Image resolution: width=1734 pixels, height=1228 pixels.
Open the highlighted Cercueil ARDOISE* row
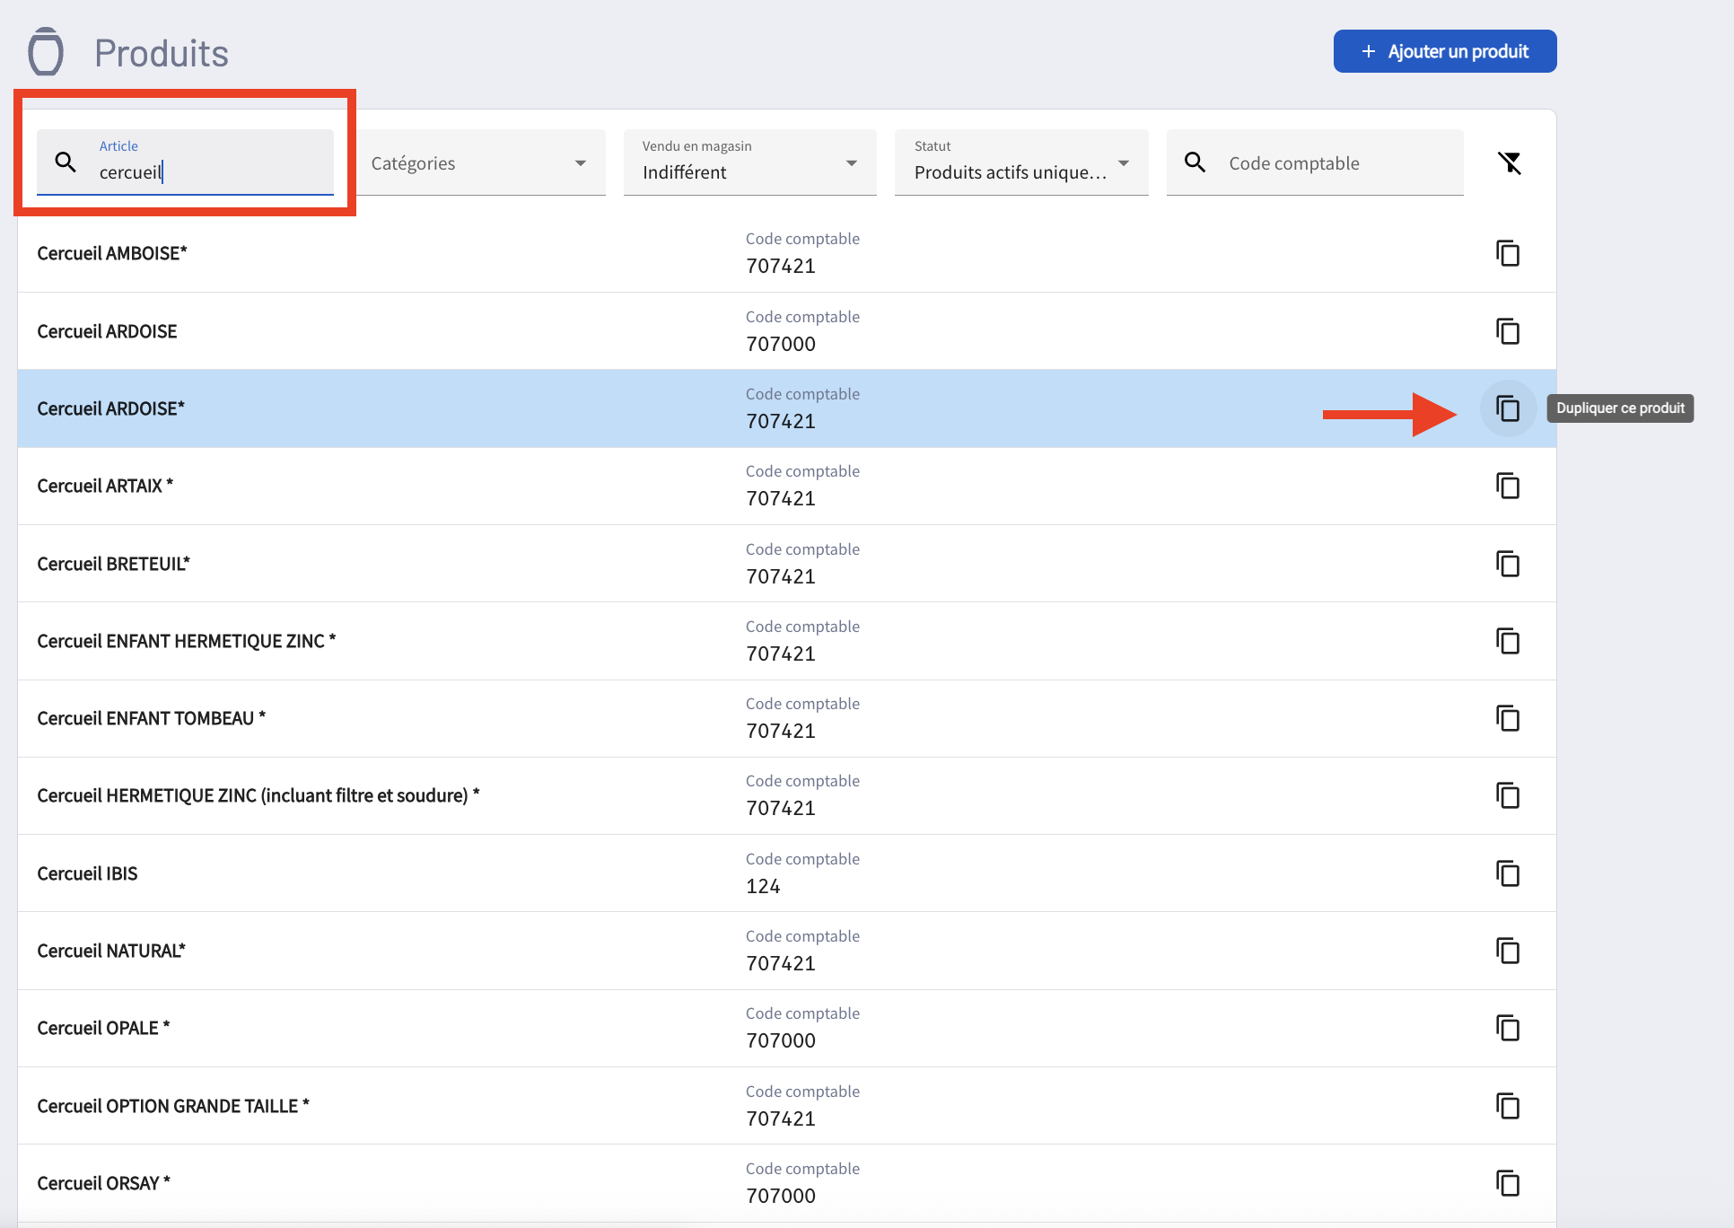tap(787, 408)
